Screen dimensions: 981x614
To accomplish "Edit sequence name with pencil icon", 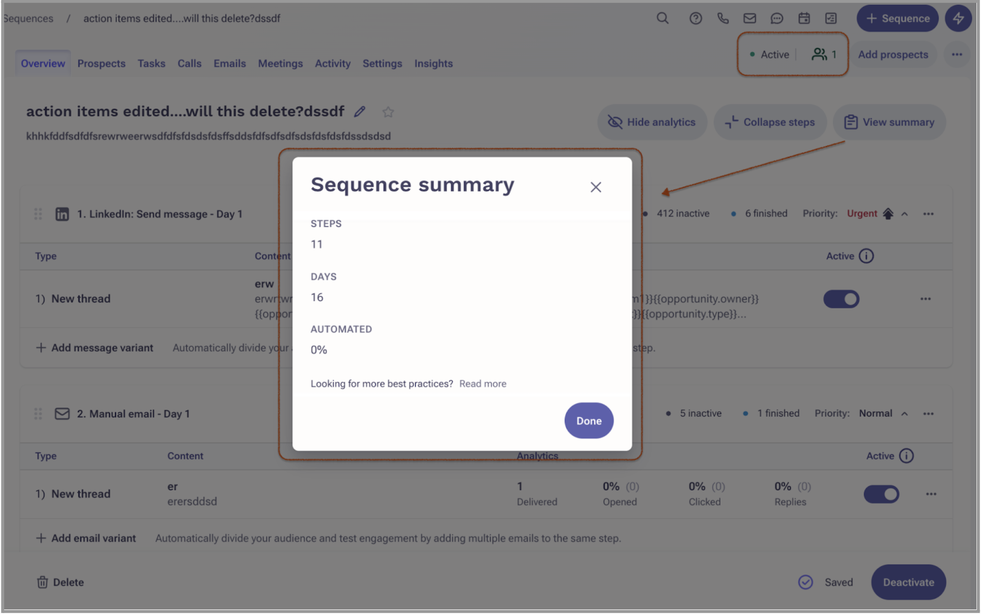I will (x=360, y=112).
